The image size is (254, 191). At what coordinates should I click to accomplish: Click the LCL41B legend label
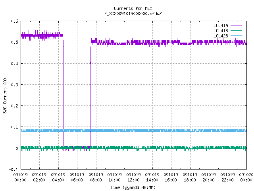point(221,31)
